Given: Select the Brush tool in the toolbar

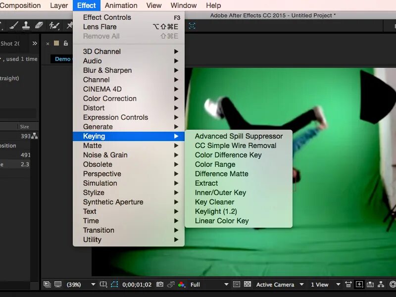Looking at the screenshot, I should (x=13, y=25).
